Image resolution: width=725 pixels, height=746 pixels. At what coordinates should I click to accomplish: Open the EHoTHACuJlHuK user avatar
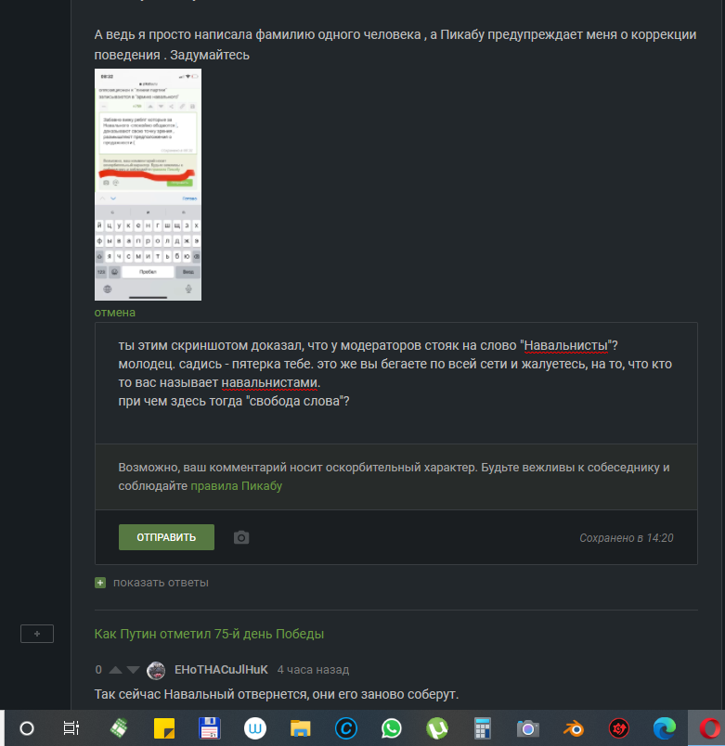click(x=156, y=670)
